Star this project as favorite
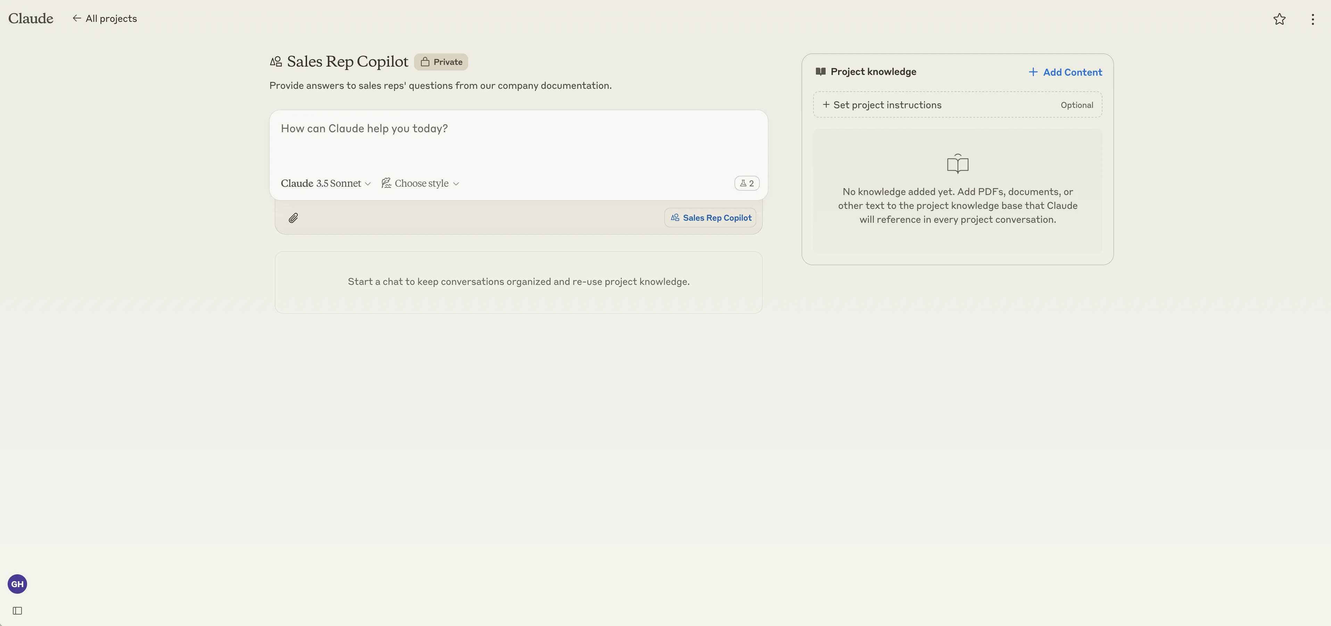The width and height of the screenshot is (1331, 626). click(x=1279, y=19)
